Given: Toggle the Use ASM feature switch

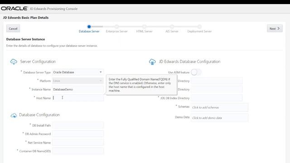Looking at the screenshot, I should point(196,72).
